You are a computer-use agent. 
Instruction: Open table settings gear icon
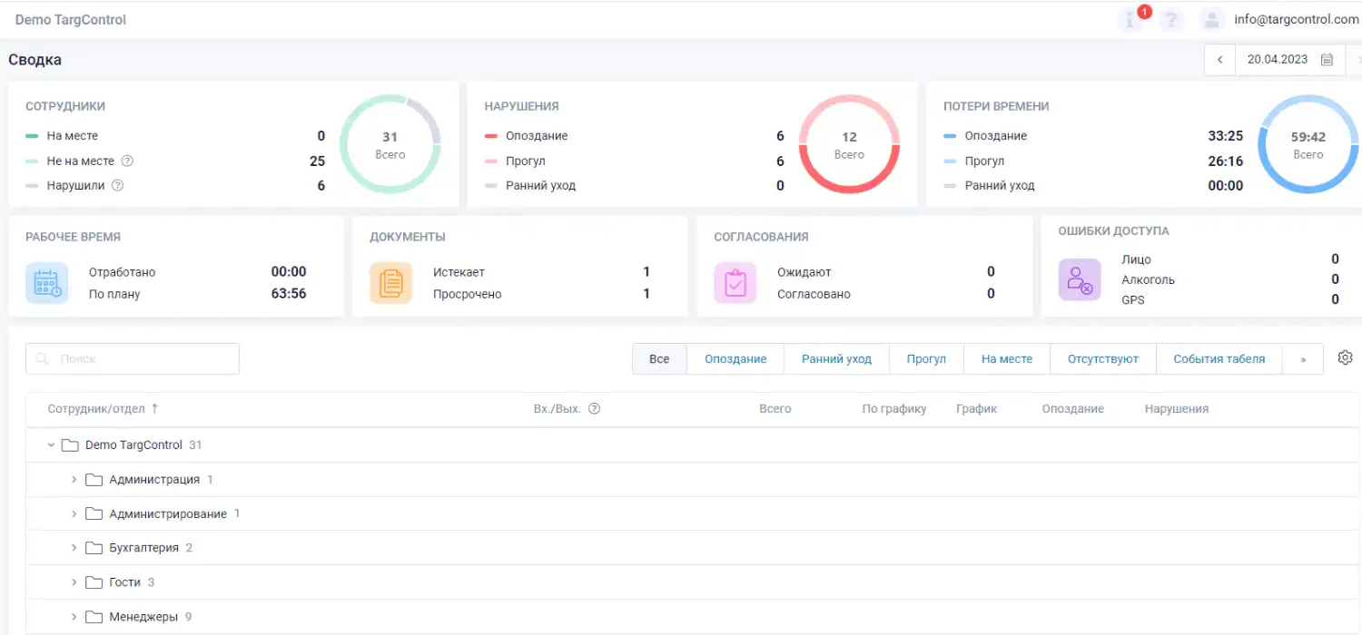(x=1346, y=357)
